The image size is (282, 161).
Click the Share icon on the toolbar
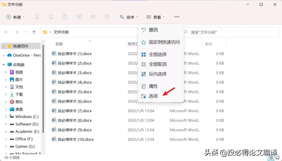tap(93, 17)
